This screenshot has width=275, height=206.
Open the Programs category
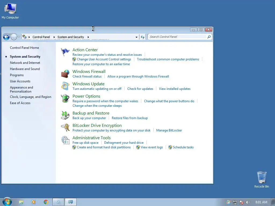(x=17, y=75)
